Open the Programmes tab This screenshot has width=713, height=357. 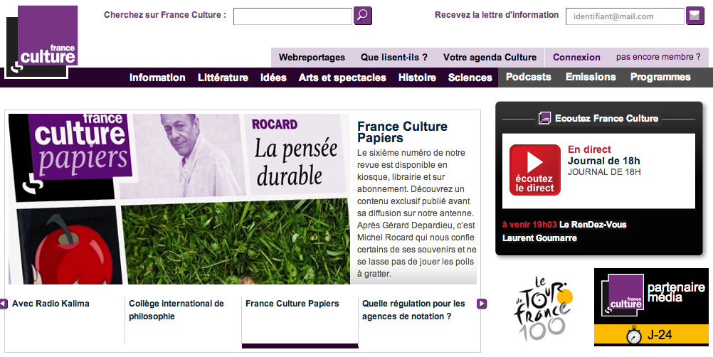(660, 78)
